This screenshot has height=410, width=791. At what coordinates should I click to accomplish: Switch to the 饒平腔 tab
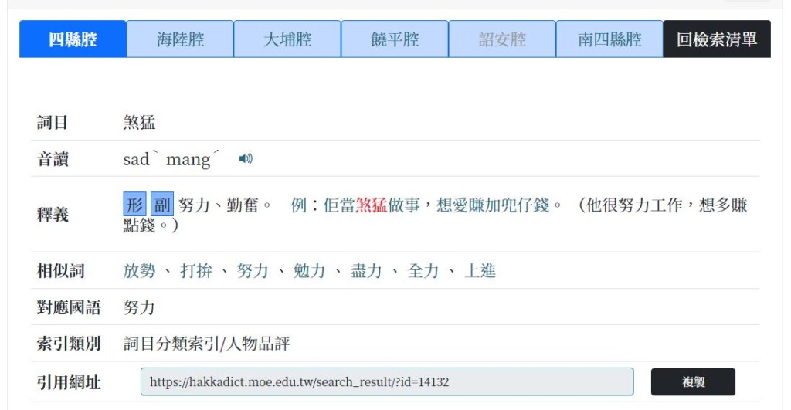coord(395,39)
